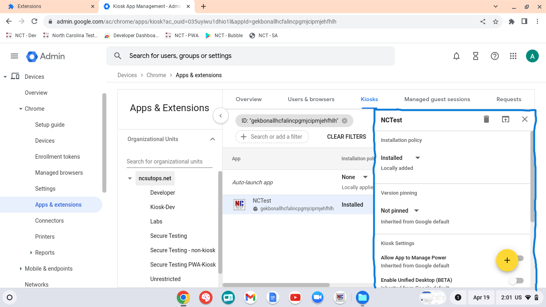The width and height of the screenshot is (546, 307).
Task: Select the Kiosks tab
Action: coord(369,99)
